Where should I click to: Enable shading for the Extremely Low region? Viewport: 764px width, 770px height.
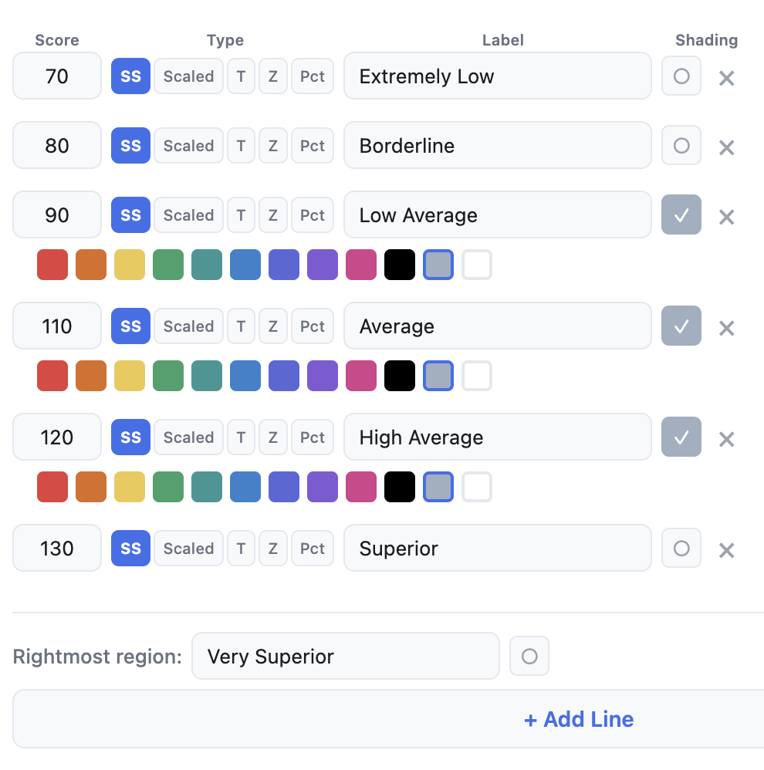click(x=681, y=77)
